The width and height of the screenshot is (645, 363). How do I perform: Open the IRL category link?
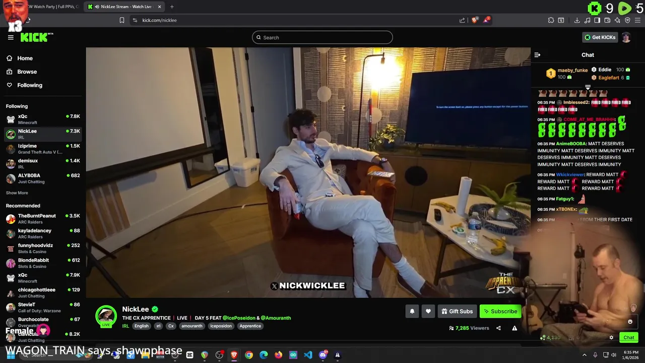125,326
